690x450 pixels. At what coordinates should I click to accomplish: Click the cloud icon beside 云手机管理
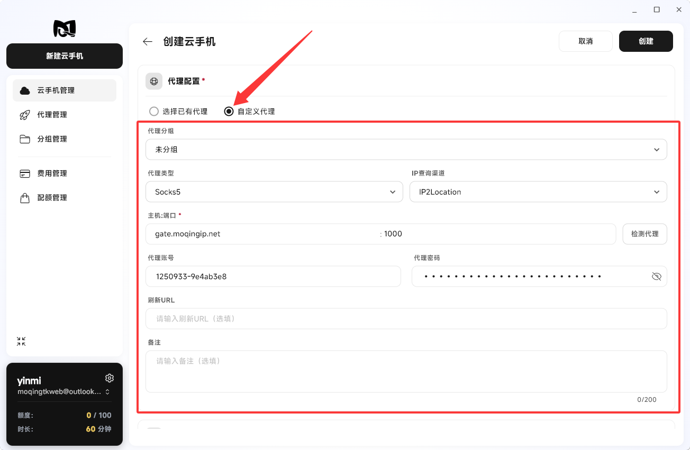tap(25, 90)
